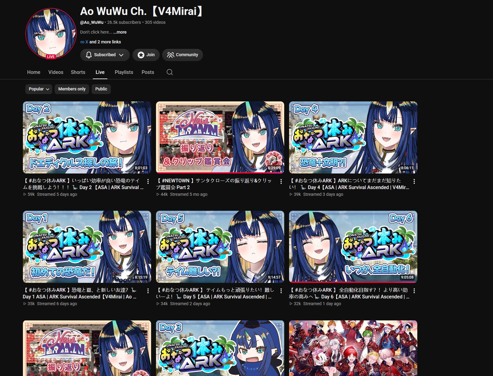Play the Day 5 ARK stream thumbnail
Viewport: 493px width, 376px height.
(x=220, y=247)
